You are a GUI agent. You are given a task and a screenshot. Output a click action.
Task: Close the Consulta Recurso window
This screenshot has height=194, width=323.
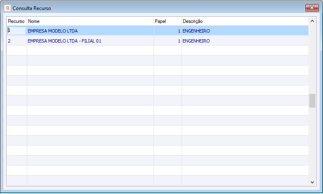tap(312, 8)
